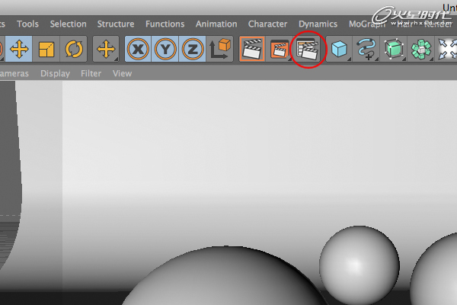457x305 pixels.
Task: Add a Cube primitive object
Action: pos(338,50)
